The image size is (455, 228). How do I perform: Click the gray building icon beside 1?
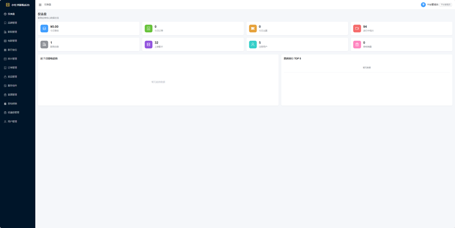[x=44, y=44]
